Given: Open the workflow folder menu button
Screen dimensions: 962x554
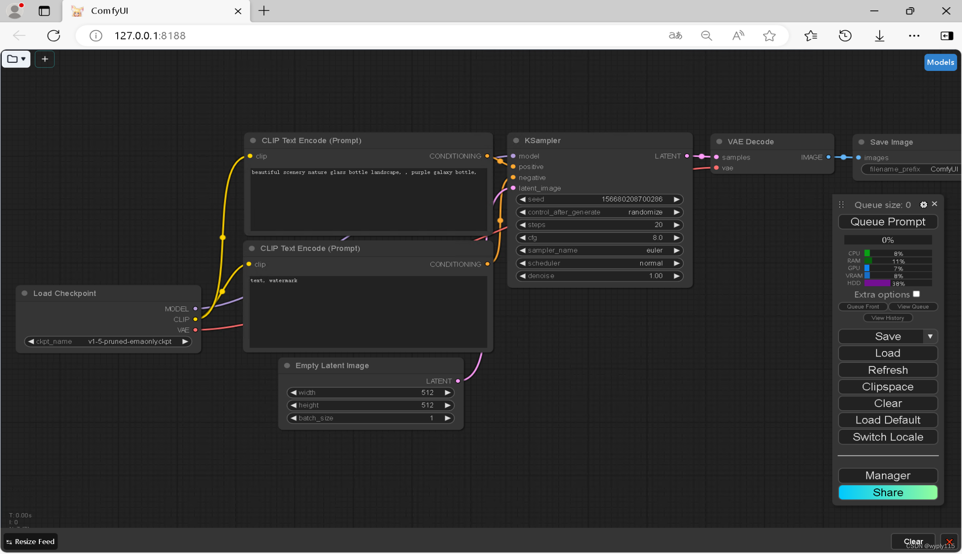Looking at the screenshot, I should click(16, 59).
